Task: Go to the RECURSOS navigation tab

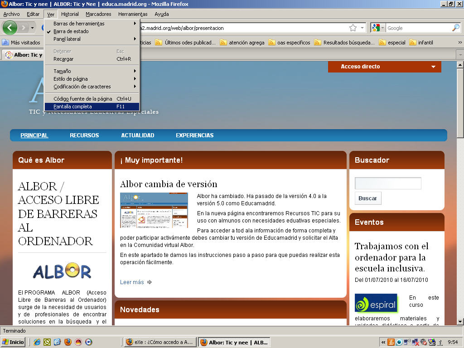Action: tap(84, 135)
